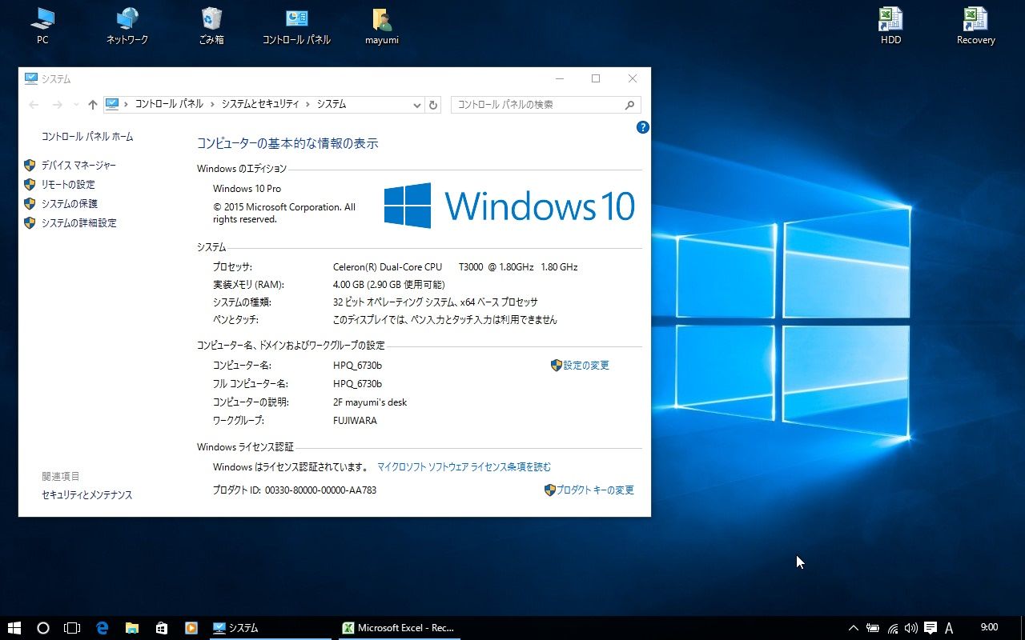Click the "2F mayumi's desk" description text
Screen dimensions: 1025x640
370,402
